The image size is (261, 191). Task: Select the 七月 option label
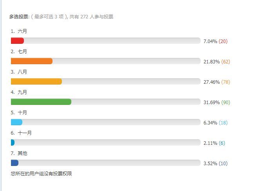pyautogui.click(x=22, y=51)
